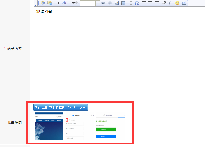Align text right
The height and width of the screenshot is (147, 205).
157,3
